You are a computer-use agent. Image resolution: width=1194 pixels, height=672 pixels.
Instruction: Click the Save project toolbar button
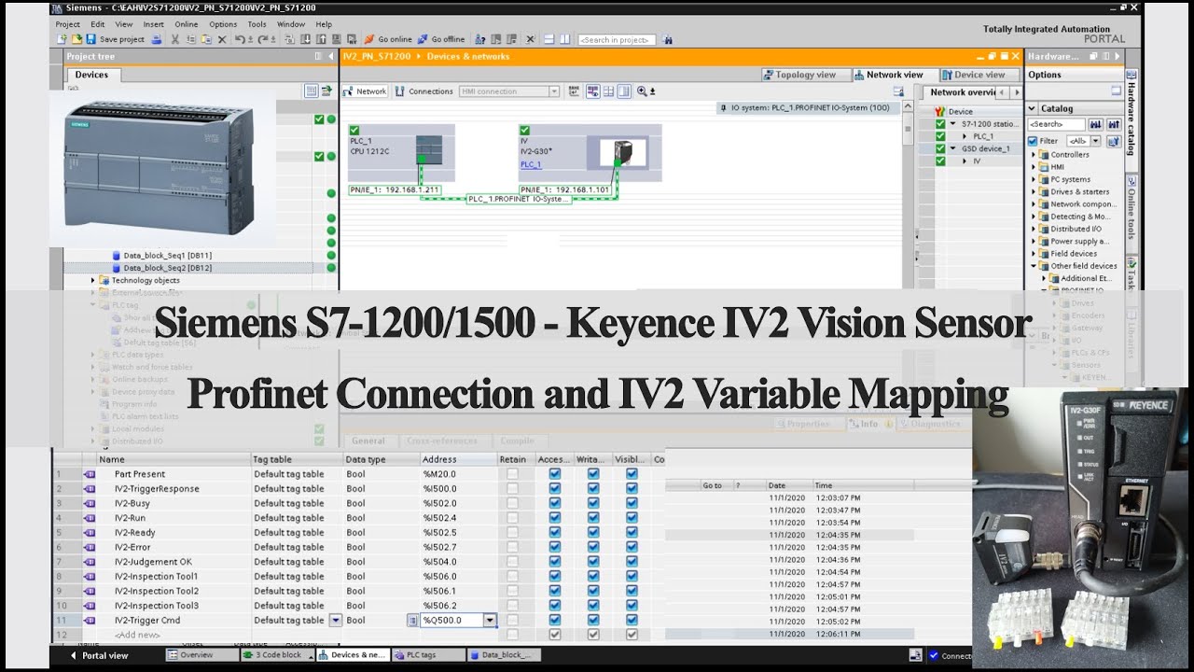tap(115, 39)
